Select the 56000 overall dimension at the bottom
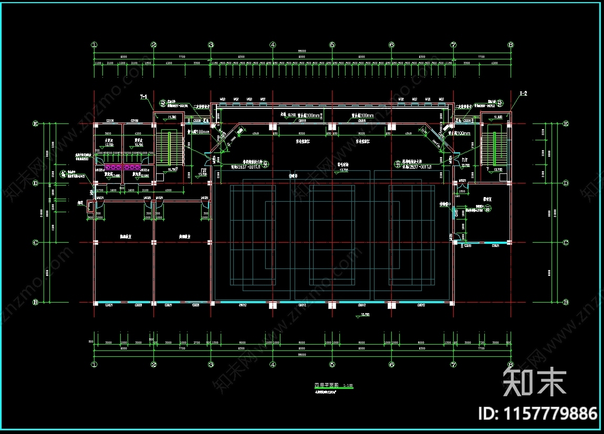This screenshot has width=604, height=434. (302, 354)
